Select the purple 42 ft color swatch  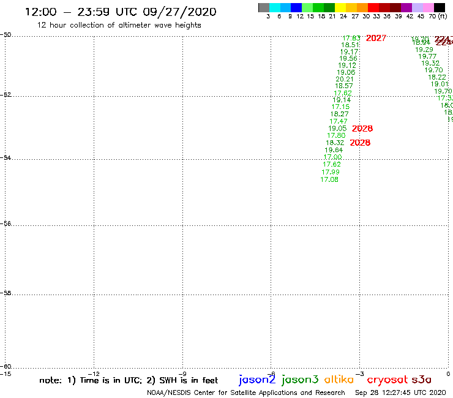click(x=406, y=7)
